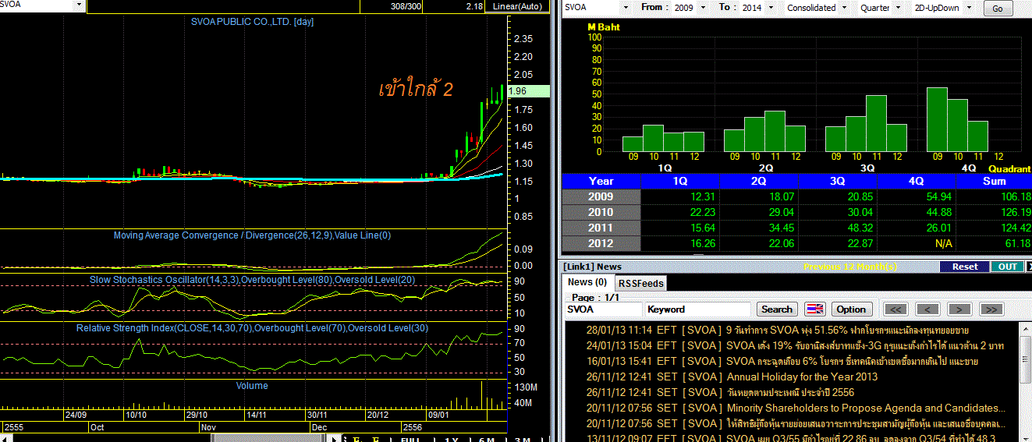Screen dimensions: 1032x442
Task: Click the Volume panel label
Action: pos(252,386)
